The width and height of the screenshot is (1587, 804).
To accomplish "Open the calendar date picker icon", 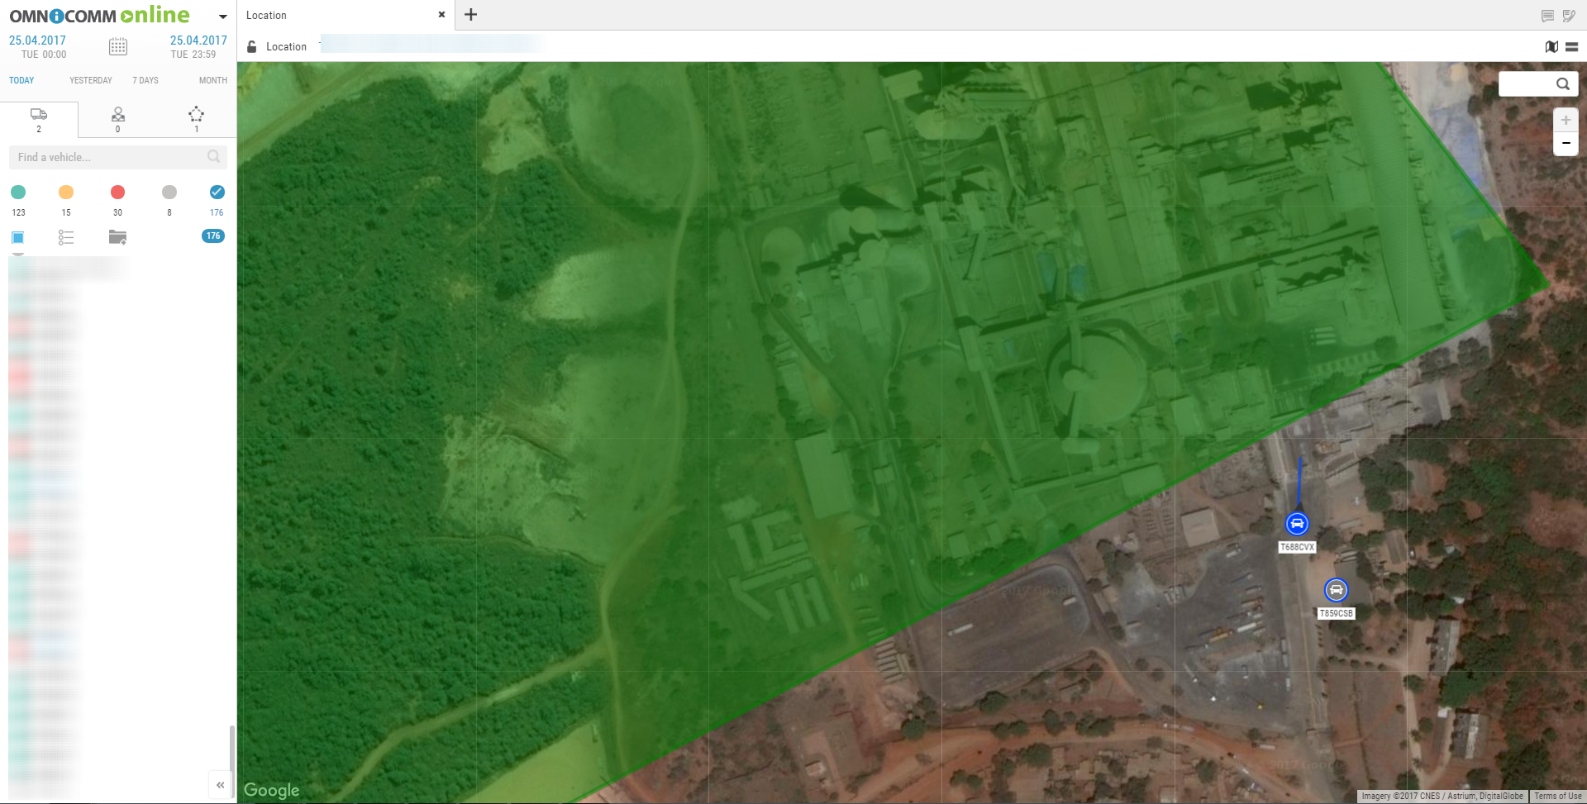I will pyautogui.click(x=118, y=47).
